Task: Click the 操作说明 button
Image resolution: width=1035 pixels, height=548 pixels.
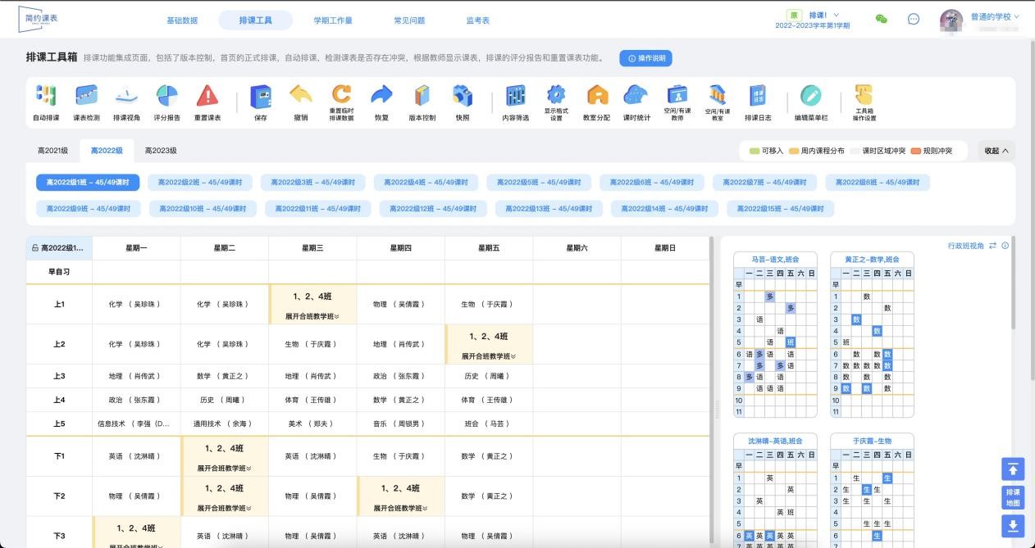Action: coord(646,58)
